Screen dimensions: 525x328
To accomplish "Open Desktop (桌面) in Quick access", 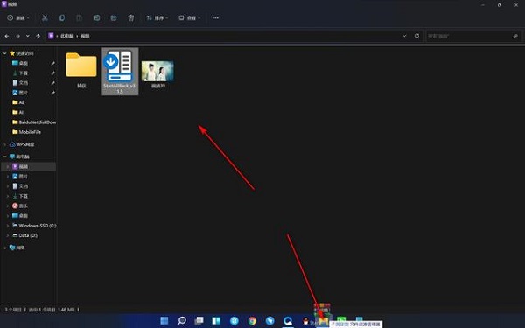I will [23, 63].
